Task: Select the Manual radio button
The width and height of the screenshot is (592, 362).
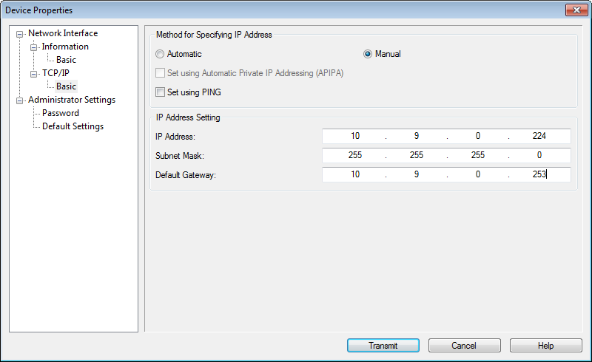Action: click(367, 54)
